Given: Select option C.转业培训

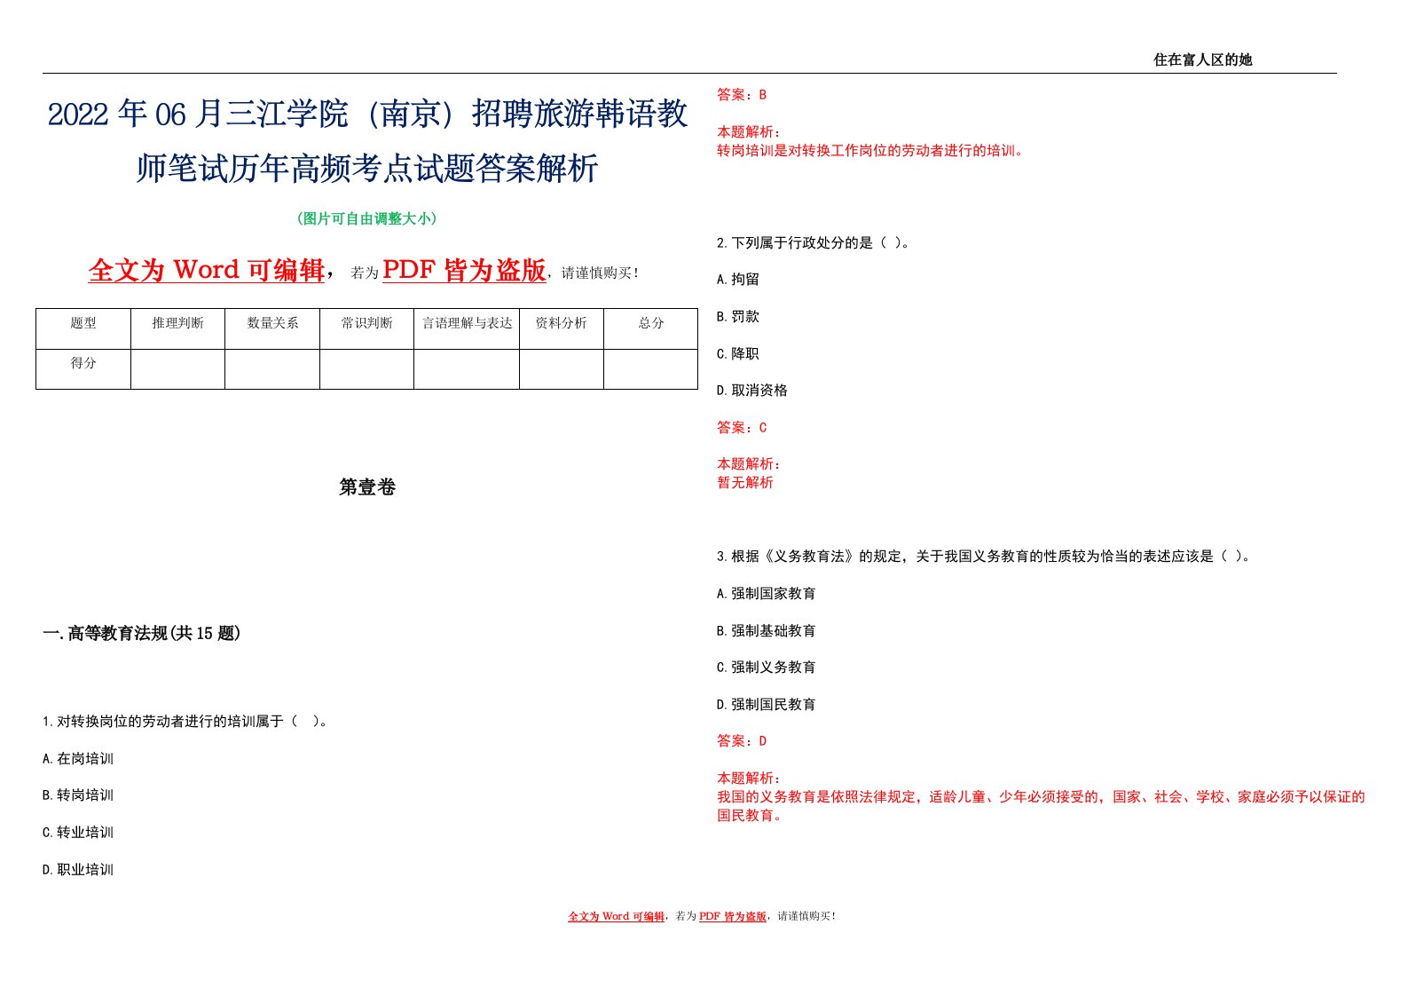Looking at the screenshot, I should [x=78, y=833].
